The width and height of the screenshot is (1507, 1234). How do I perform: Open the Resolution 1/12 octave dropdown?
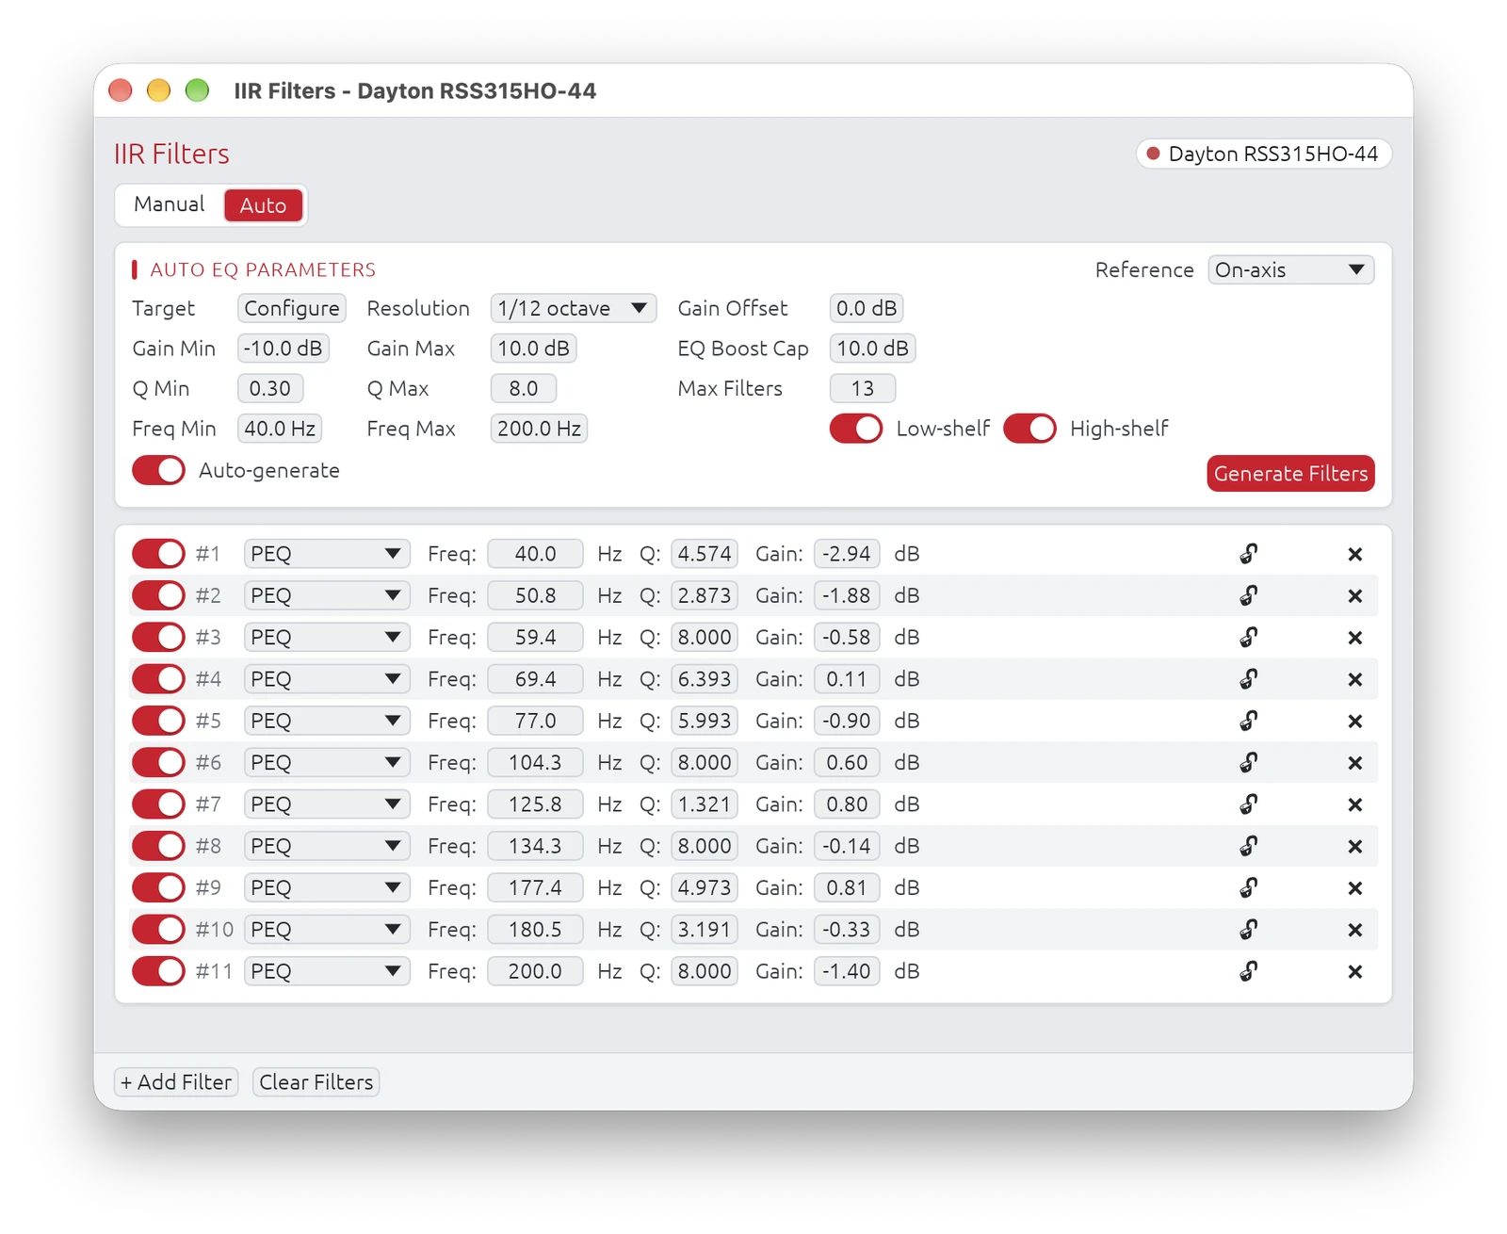click(573, 309)
